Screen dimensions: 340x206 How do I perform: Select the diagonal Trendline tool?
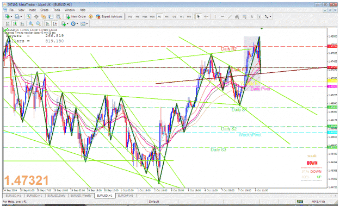[x=230, y=17]
